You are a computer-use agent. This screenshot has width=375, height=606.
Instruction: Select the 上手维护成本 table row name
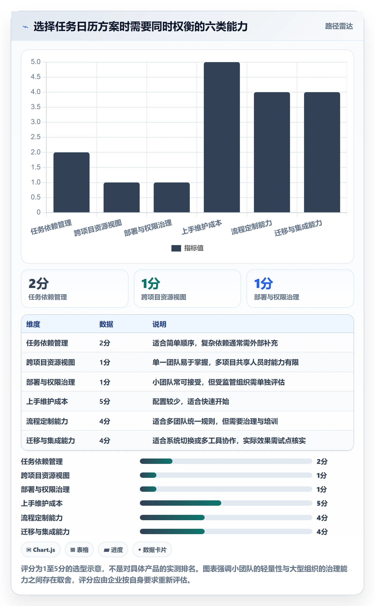pos(47,401)
